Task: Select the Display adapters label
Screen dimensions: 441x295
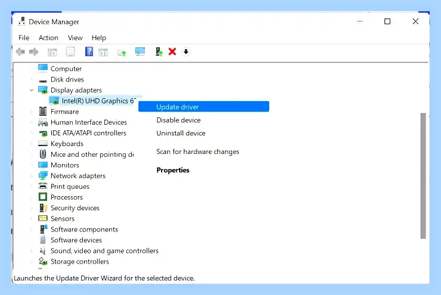Action: tap(76, 90)
